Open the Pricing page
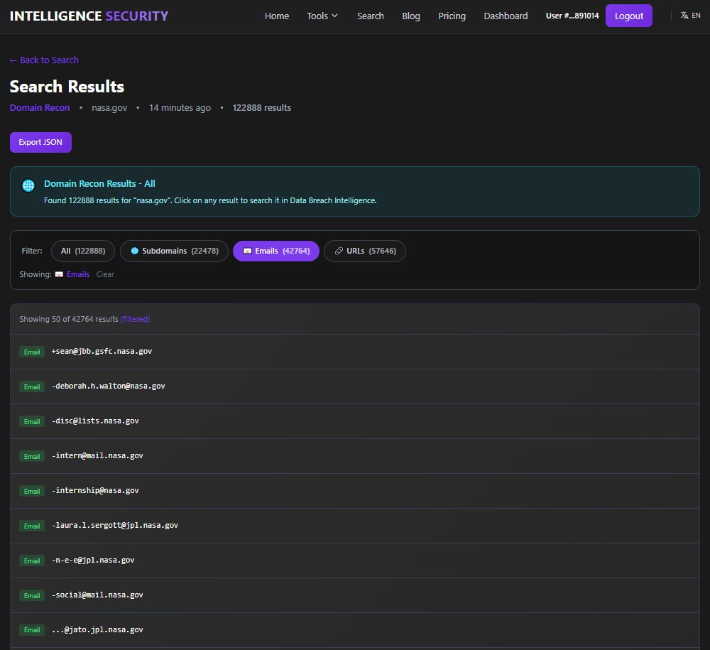The height and width of the screenshot is (650, 710). (452, 16)
